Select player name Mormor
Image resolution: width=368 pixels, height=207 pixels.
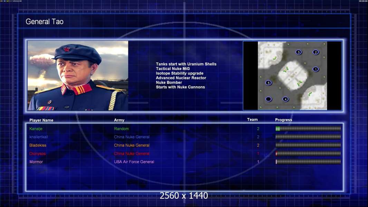click(x=36, y=162)
